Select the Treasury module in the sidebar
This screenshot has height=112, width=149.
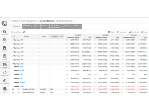(x=5, y=65)
